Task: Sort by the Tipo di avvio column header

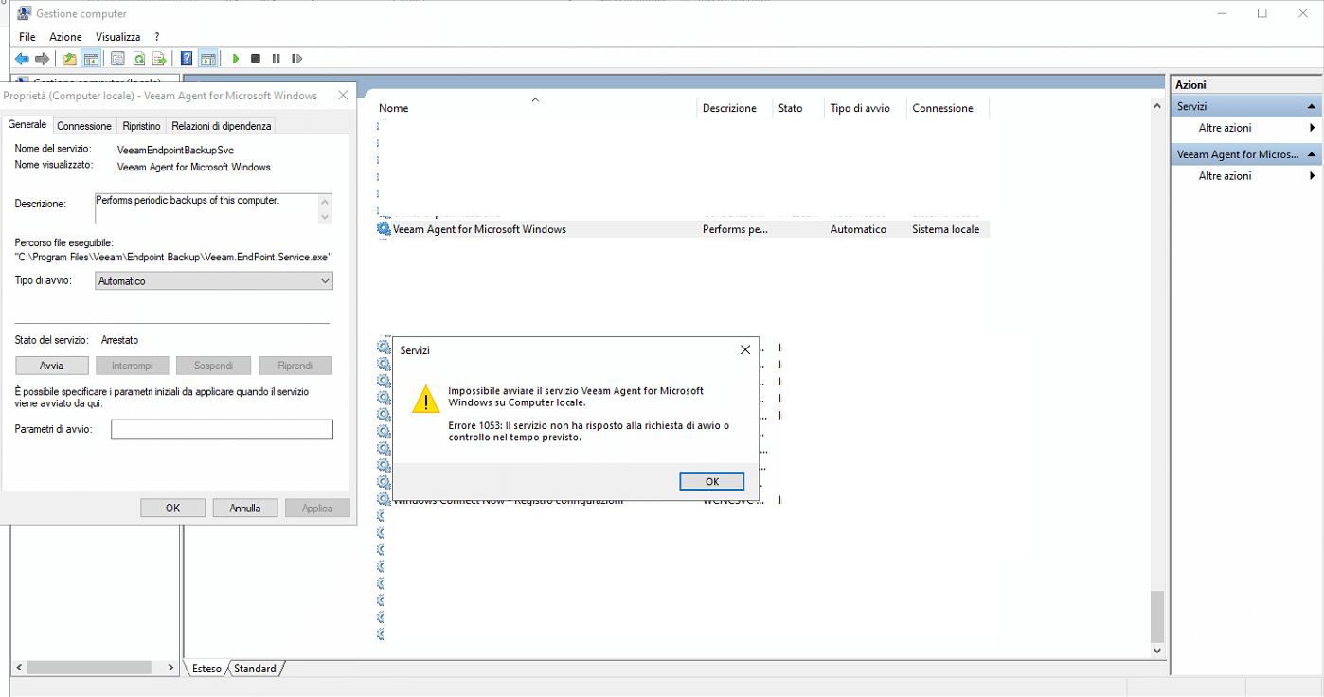Action: coord(865,108)
